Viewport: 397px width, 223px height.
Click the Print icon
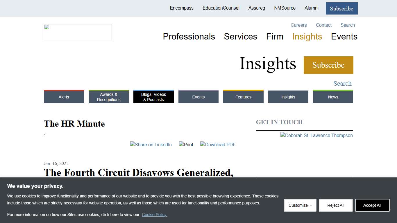point(186,145)
